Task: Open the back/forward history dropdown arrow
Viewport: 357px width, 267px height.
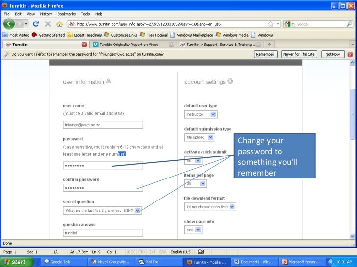Action: 26,24
